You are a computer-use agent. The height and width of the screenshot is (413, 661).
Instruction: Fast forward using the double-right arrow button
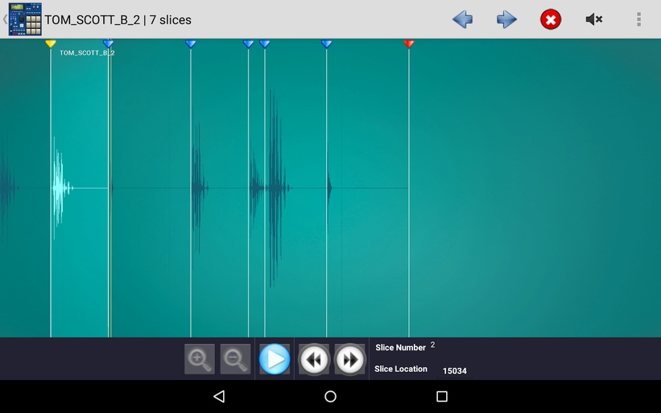click(350, 359)
